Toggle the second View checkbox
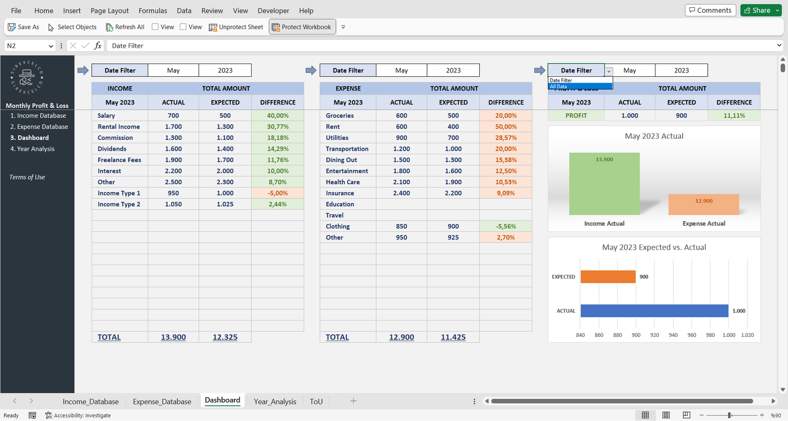The image size is (788, 421). click(x=183, y=27)
